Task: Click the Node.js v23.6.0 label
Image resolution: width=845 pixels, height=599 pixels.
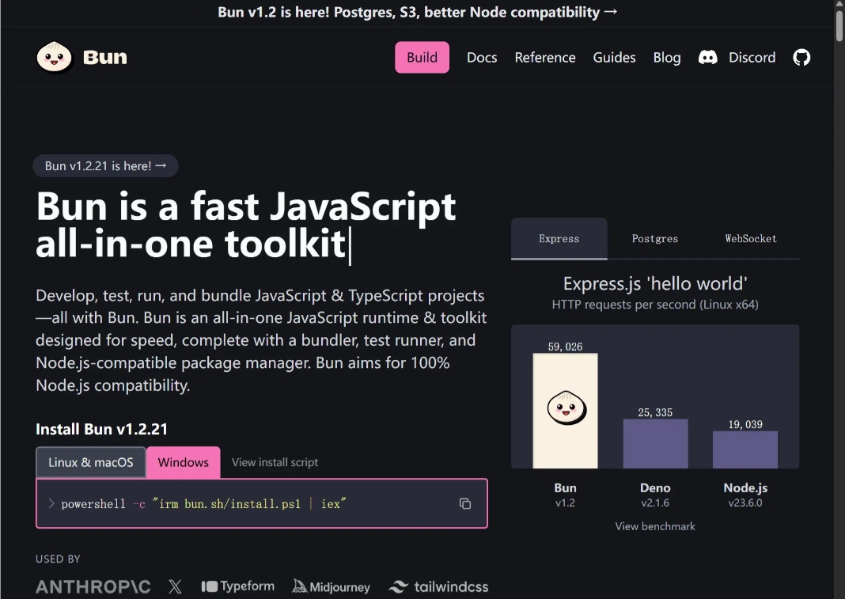Action: [x=745, y=495]
